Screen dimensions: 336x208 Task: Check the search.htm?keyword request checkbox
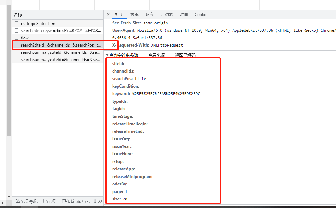coord(17,30)
